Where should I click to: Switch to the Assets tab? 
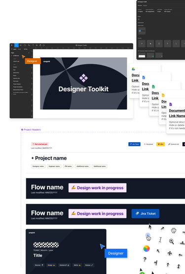pyautogui.click(x=19, y=49)
